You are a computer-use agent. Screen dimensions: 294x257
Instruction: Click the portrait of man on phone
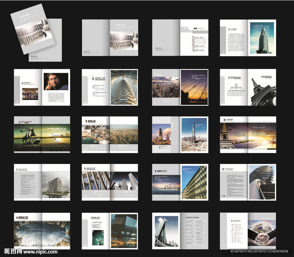[x=56, y=82]
